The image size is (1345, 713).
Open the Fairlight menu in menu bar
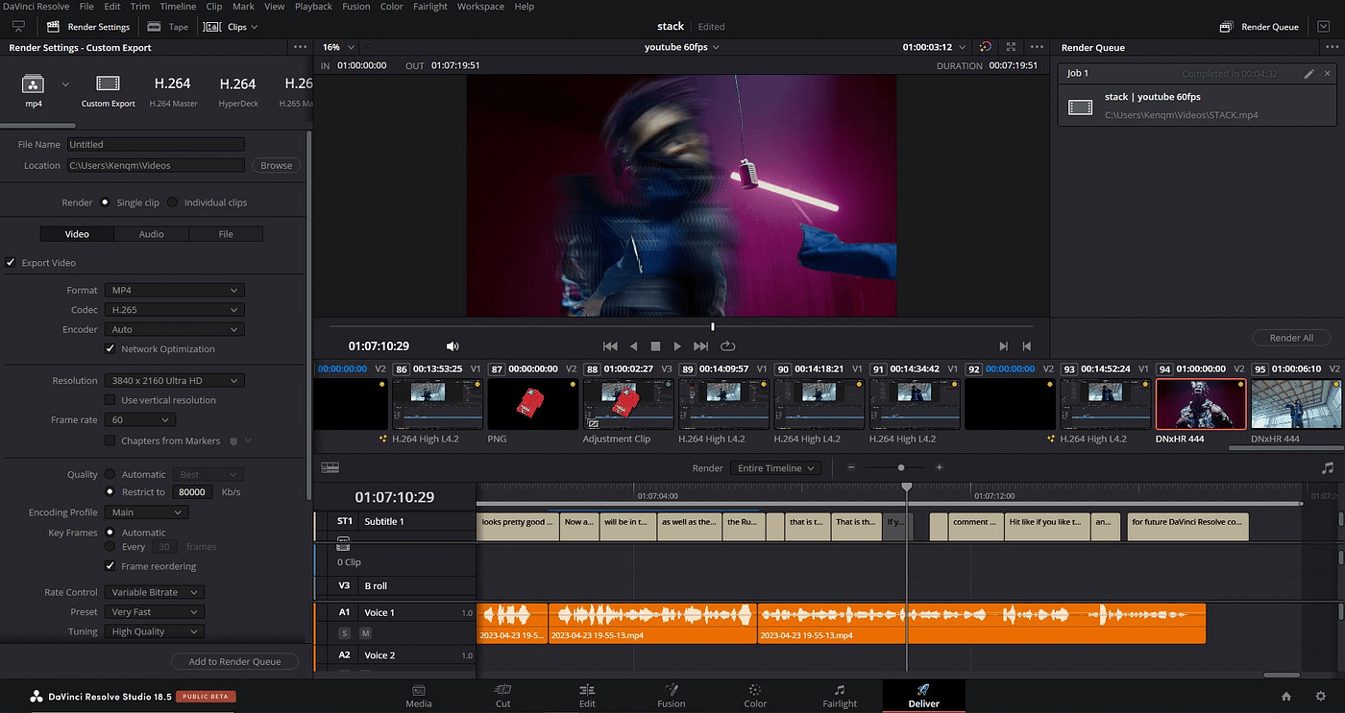click(x=429, y=7)
